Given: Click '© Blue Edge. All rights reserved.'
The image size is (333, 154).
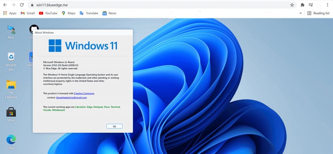Looking at the screenshot, I should click(x=60, y=69).
